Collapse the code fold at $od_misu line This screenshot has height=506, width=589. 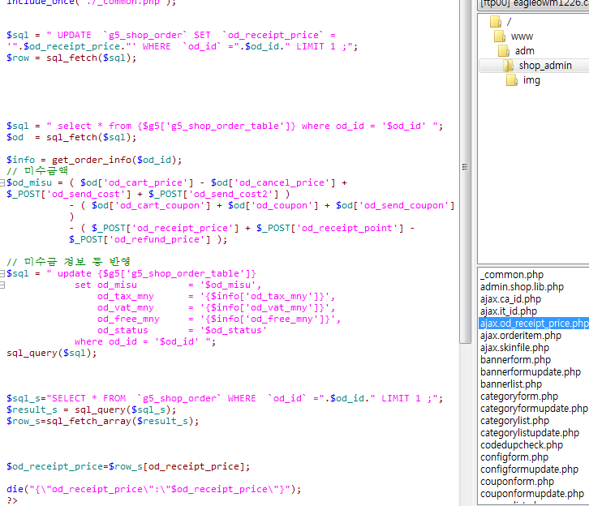click(x=3, y=183)
